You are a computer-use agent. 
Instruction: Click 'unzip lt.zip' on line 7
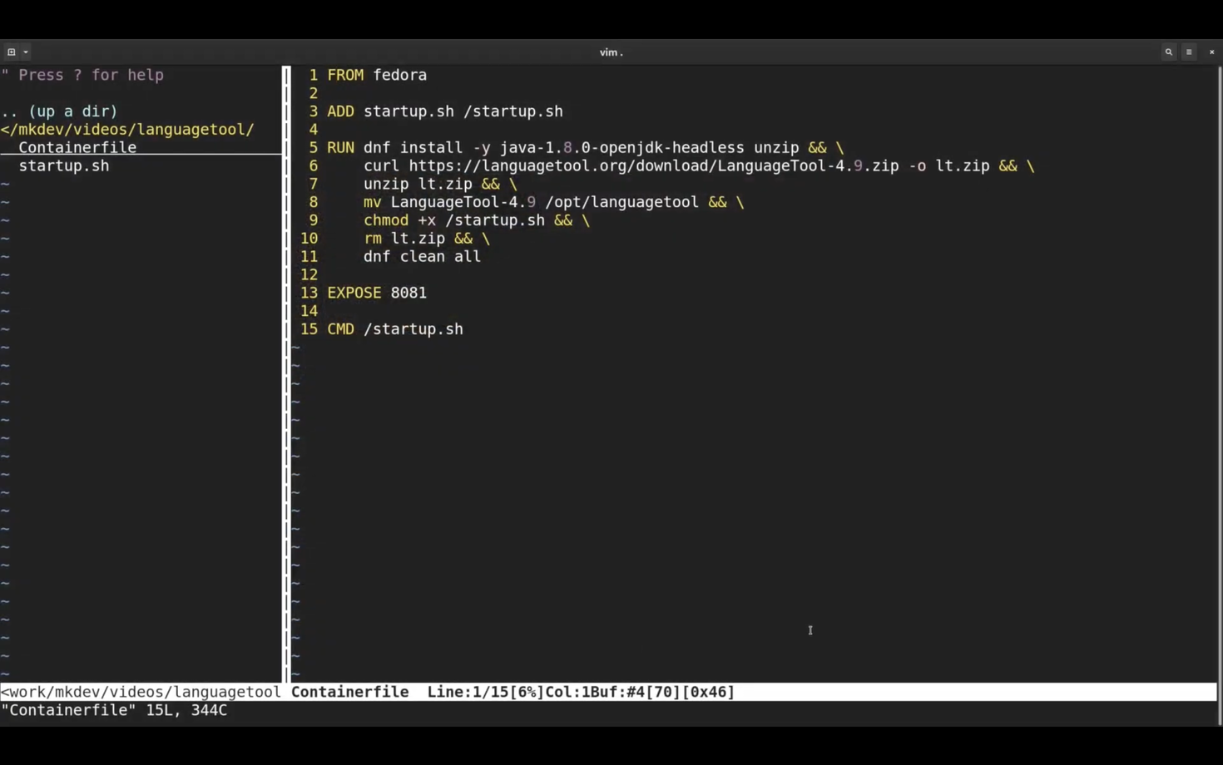418,184
